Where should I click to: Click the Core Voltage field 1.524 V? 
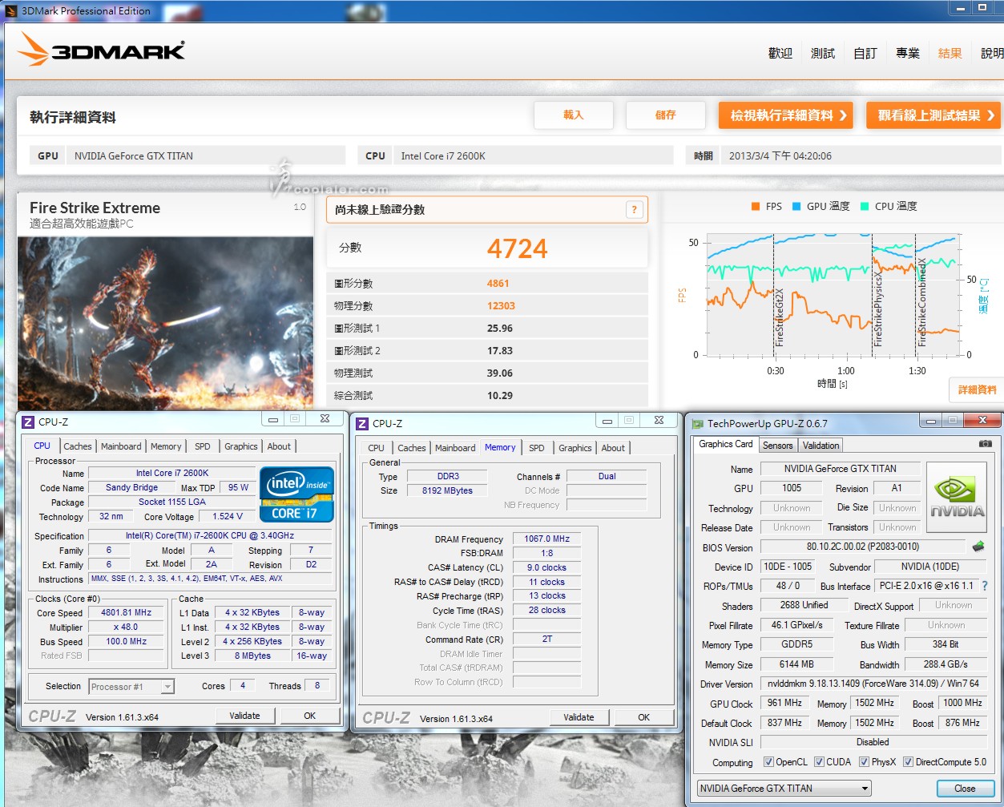coord(228,516)
